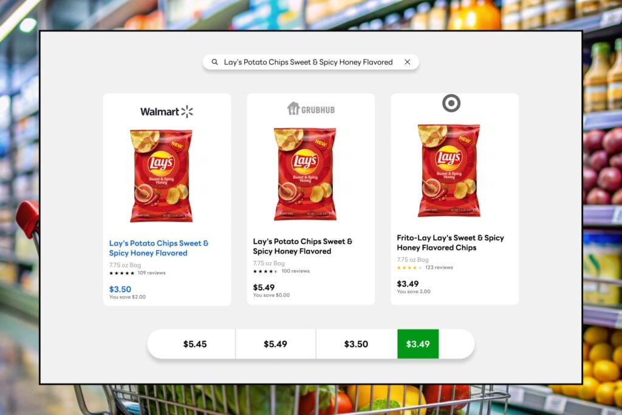Open Frito-Lay Lay's Sweet & Spicy title

[x=450, y=243]
